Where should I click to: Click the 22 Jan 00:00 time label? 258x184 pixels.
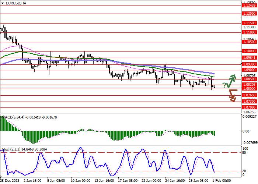(x=151, y=181)
